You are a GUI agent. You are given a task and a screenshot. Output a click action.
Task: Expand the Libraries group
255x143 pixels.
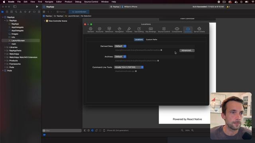tap(5, 47)
